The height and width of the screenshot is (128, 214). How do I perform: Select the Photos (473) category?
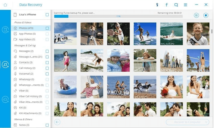click(x=31, y=28)
